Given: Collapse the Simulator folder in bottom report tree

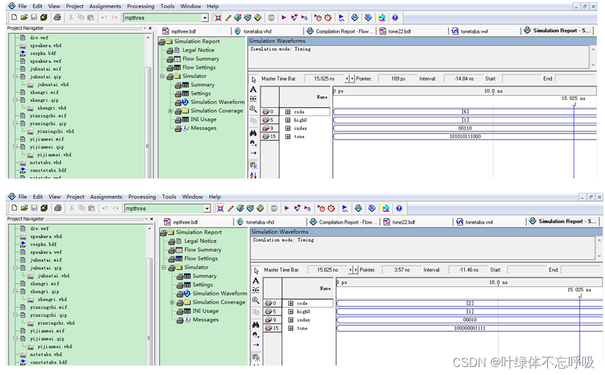Looking at the screenshot, I should 163,268.
